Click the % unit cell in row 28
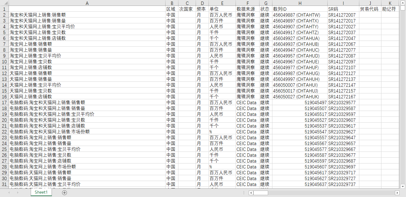Screen dimensions: 406x197 (222, 167)
